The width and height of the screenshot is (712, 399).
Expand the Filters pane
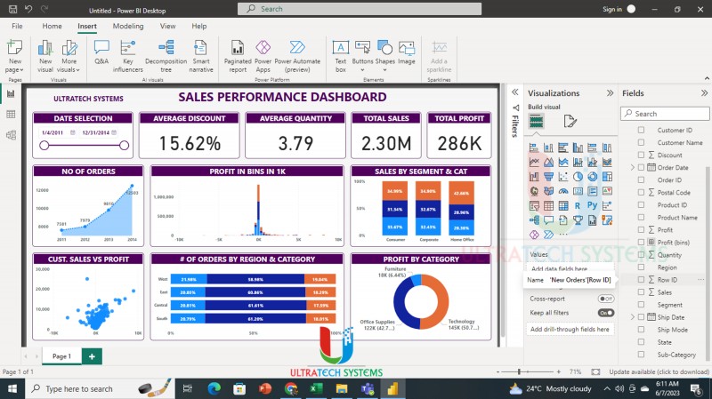pyautogui.click(x=515, y=92)
